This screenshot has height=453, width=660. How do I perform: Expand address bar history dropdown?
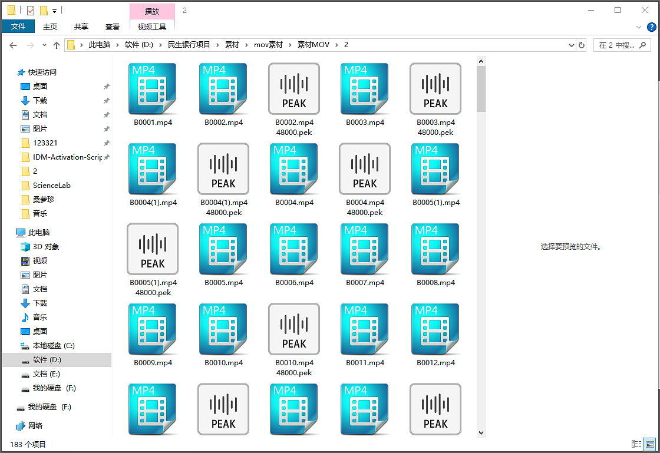point(571,45)
